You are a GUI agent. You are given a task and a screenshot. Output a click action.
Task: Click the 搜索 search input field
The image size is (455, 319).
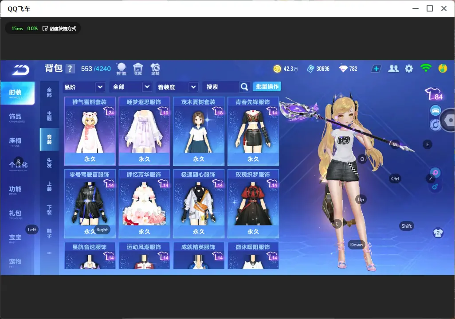pos(221,87)
